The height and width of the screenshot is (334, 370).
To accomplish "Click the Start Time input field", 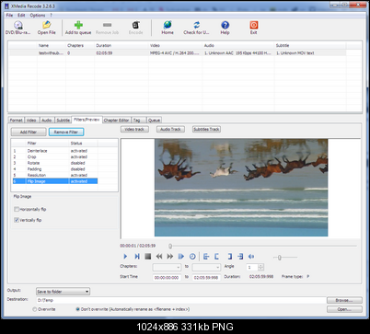I will [167, 278].
